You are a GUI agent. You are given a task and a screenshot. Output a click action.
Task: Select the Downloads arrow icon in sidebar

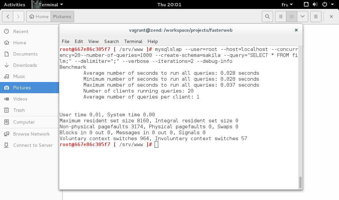[7, 65]
